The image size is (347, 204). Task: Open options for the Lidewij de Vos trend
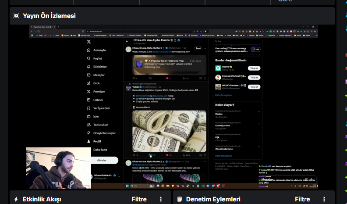click(259, 123)
